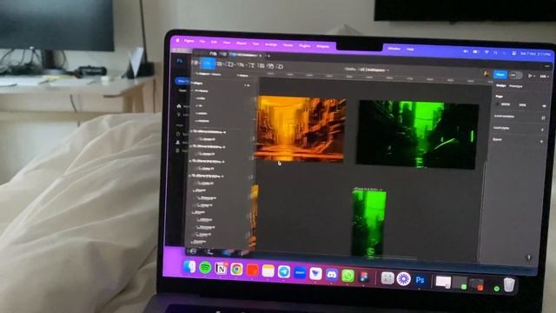This screenshot has width=556, height=313.
Task: Open Discord from the dock
Action: pyautogui.click(x=332, y=275)
